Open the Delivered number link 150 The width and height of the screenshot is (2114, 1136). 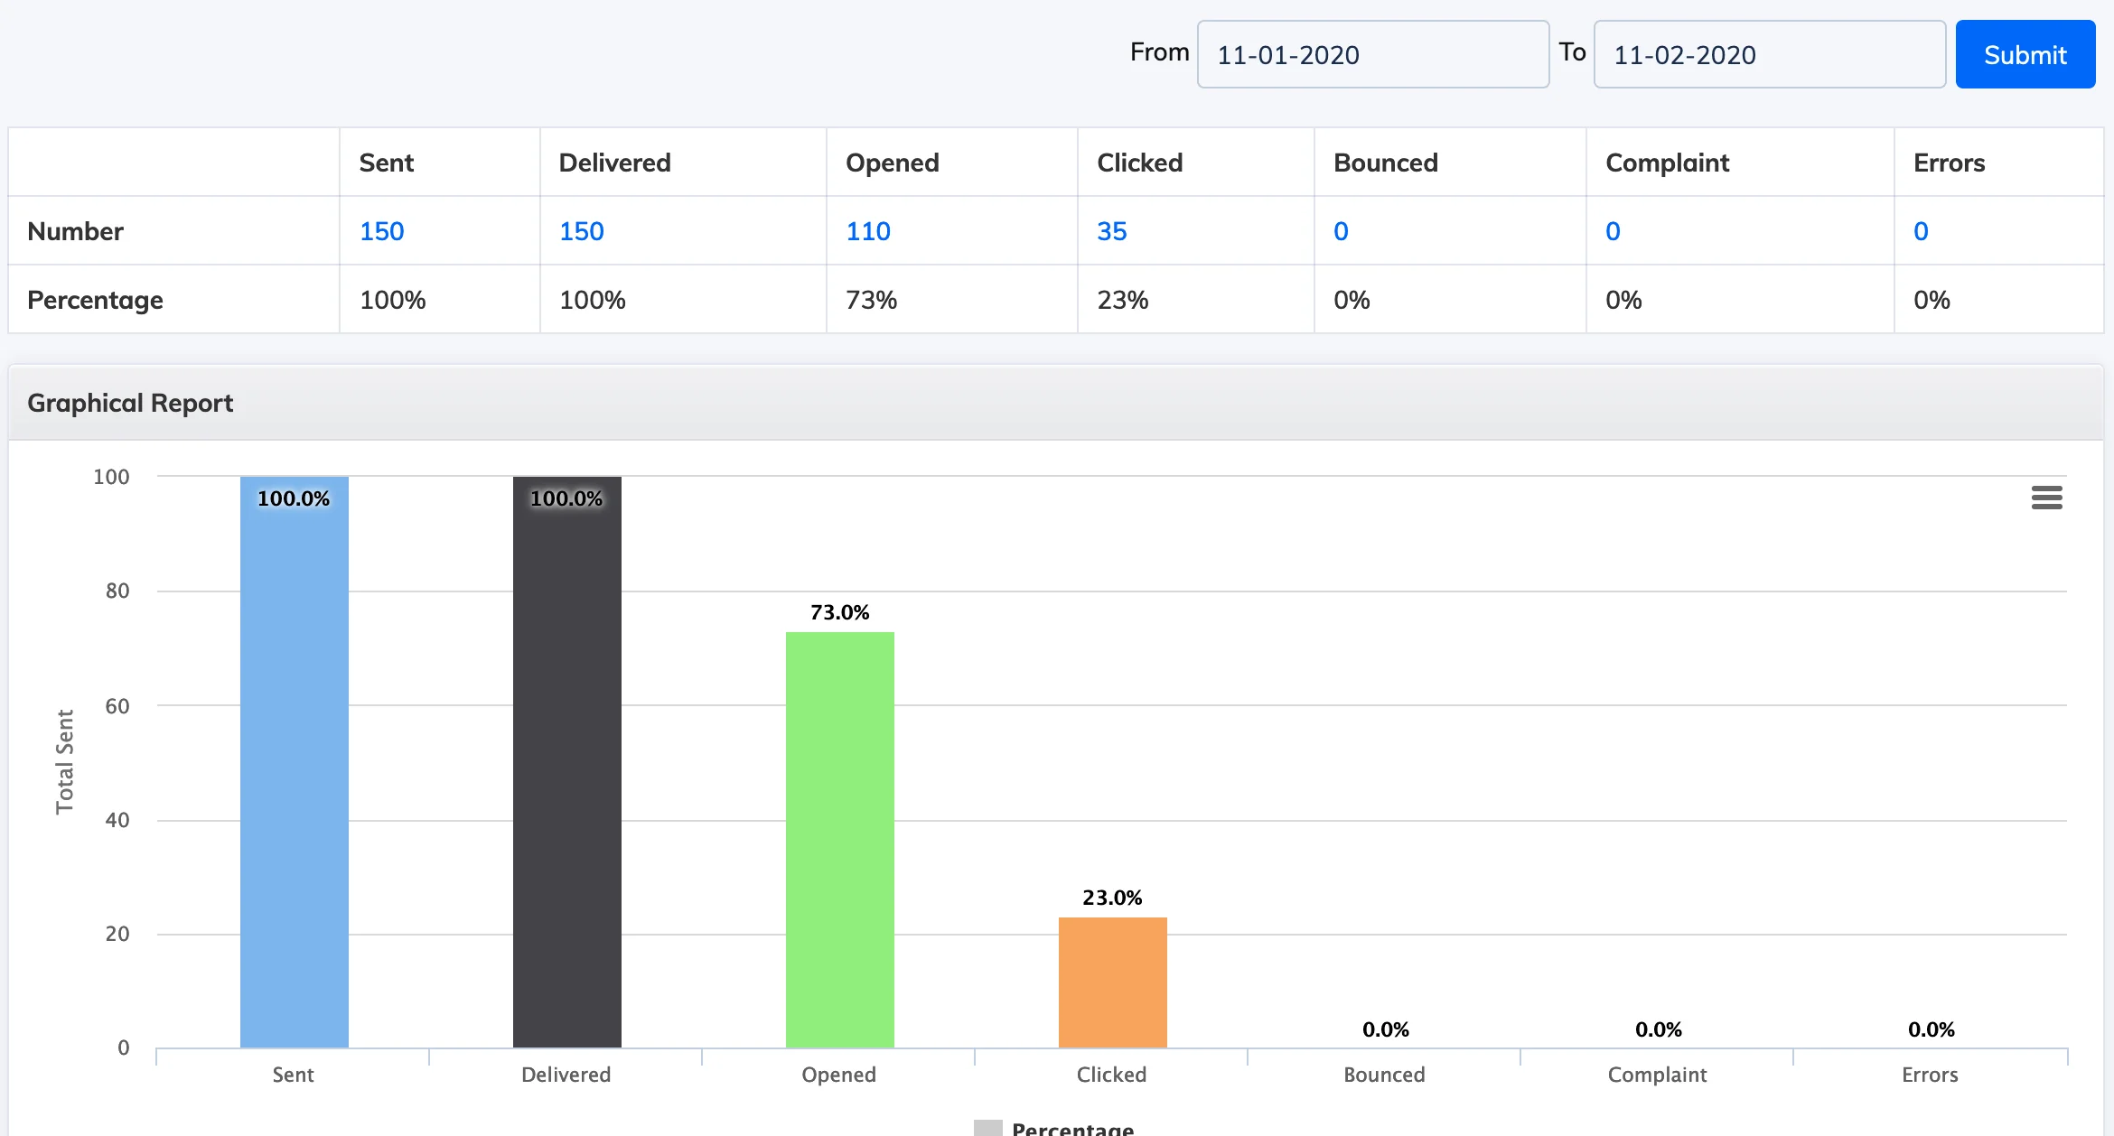tap(581, 231)
